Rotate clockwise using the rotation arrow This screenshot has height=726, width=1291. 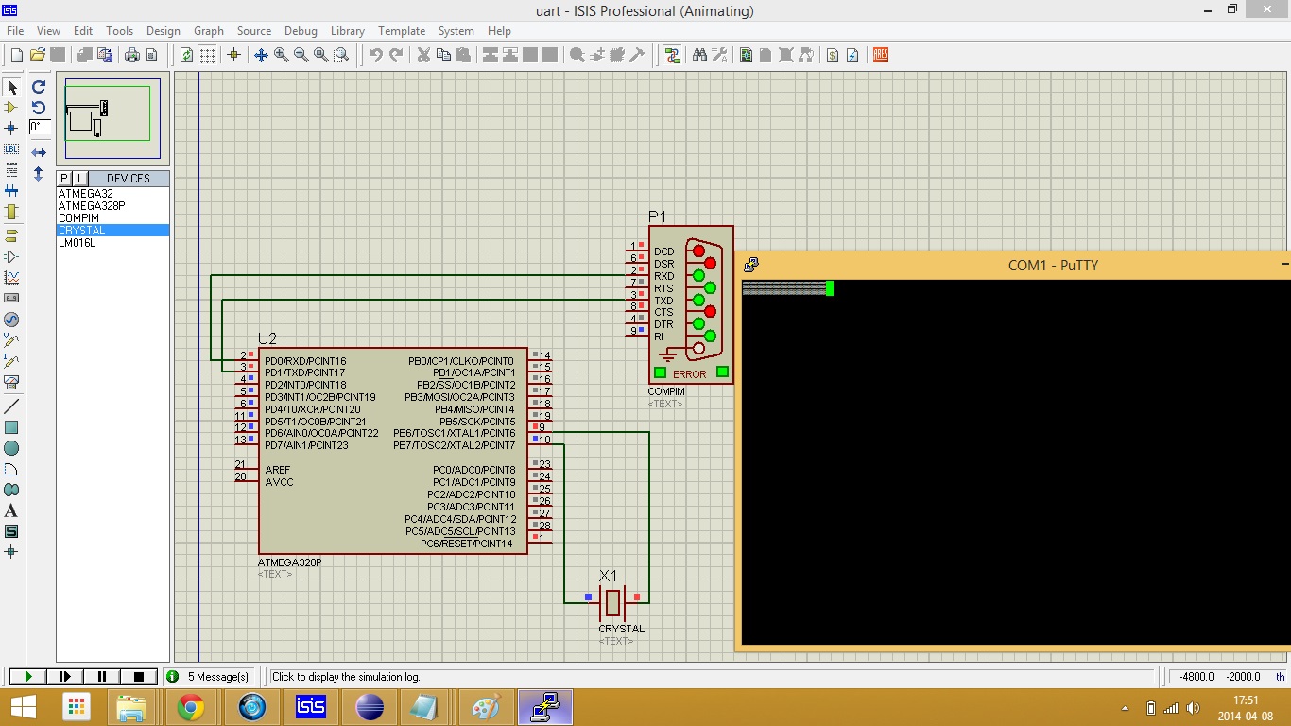pyautogui.click(x=39, y=87)
